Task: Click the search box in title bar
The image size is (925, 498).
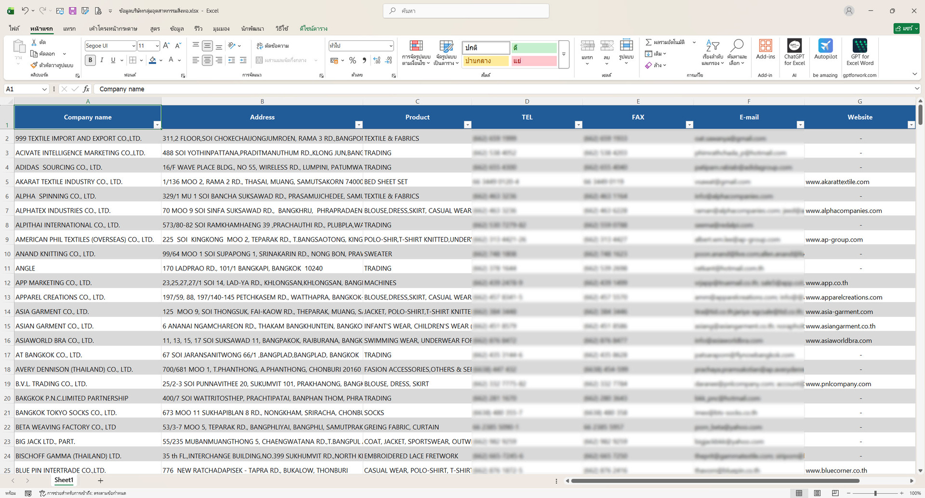Action: click(466, 11)
